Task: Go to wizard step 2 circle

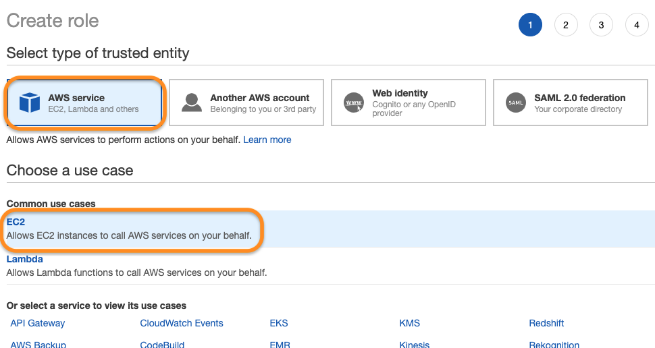Action: click(566, 26)
